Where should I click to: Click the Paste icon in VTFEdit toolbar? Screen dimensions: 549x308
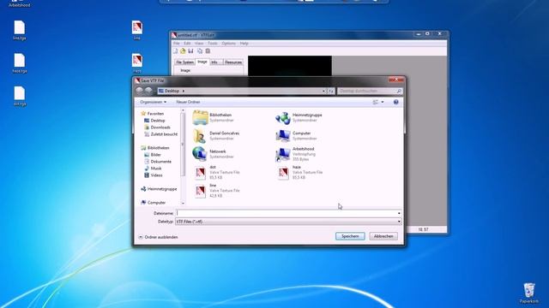pyautogui.click(x=208, y=51)
